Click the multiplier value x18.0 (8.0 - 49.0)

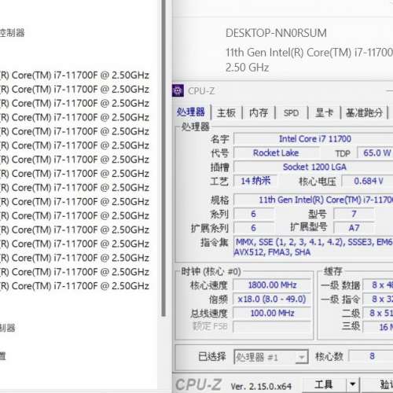pos(272,299)
